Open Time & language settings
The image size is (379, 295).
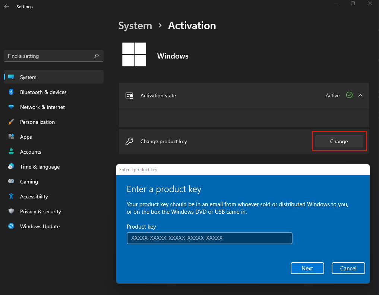(54, 167)
